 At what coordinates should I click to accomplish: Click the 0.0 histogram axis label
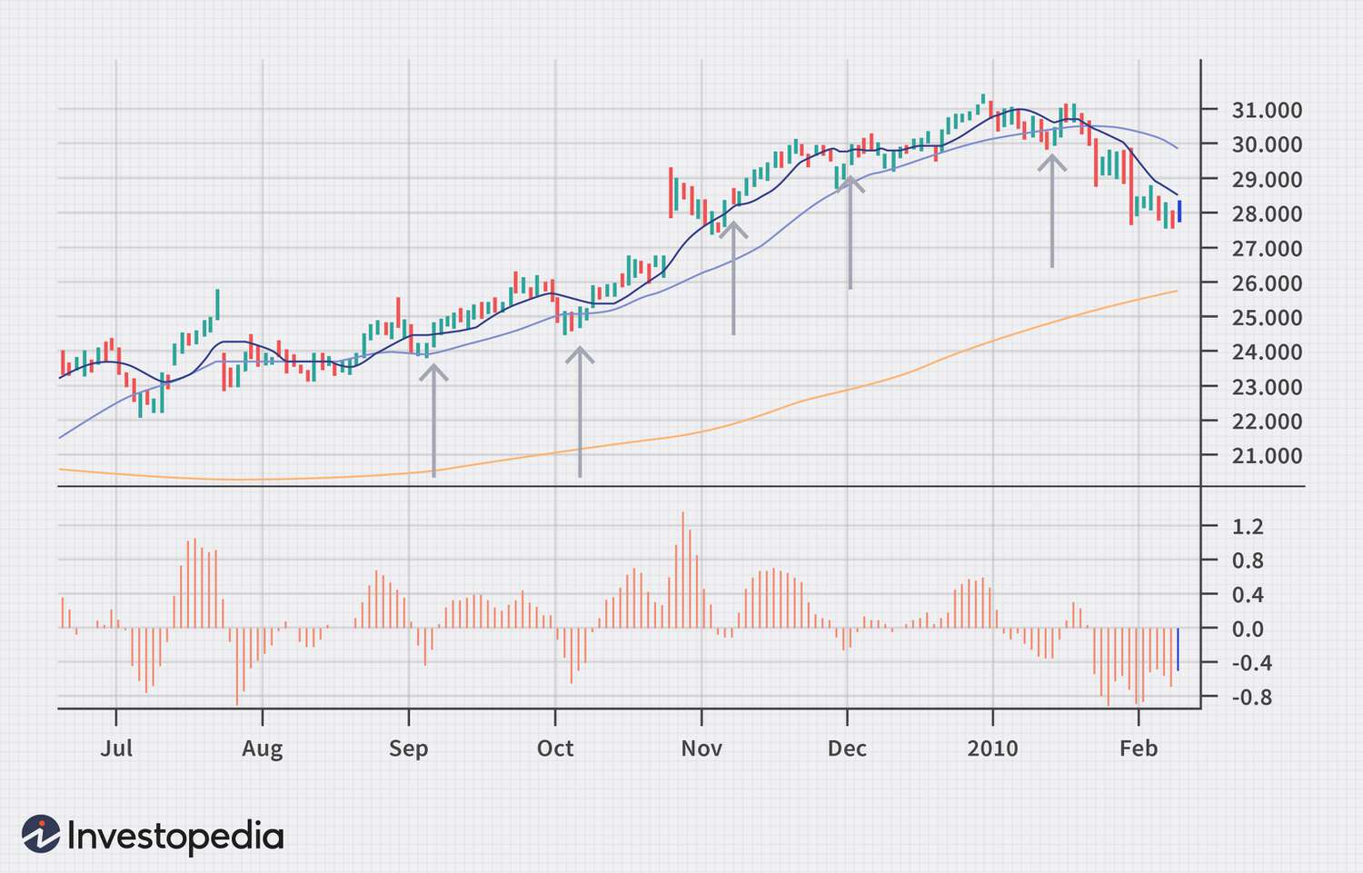(1248, 629)
